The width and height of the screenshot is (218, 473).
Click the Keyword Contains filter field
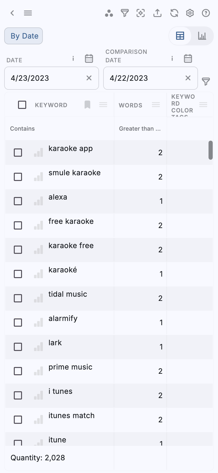pos(59,129)
